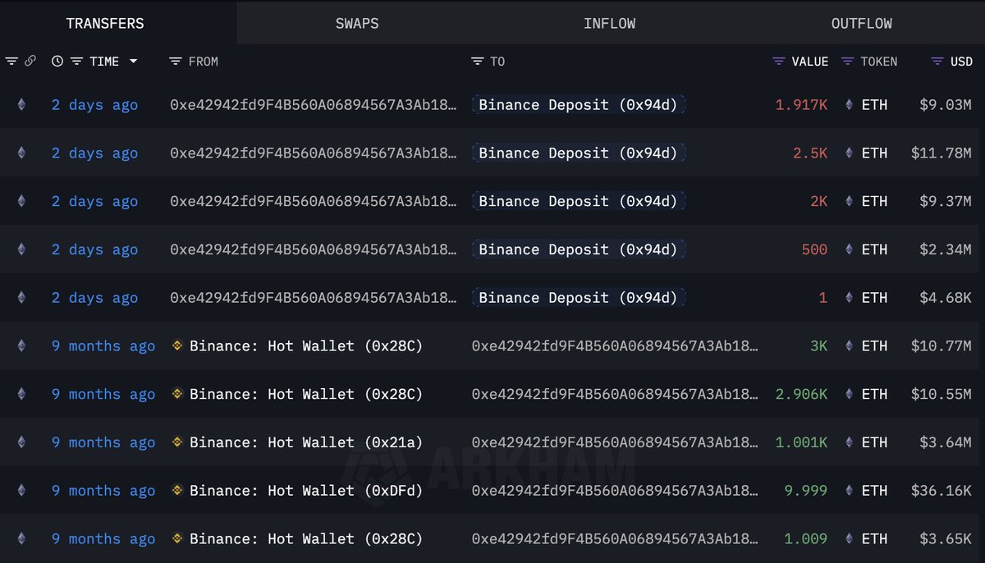Expand the TIME sort dropdown arrow
This screenshot has height=563, width=985.
[x=133, y=62]
